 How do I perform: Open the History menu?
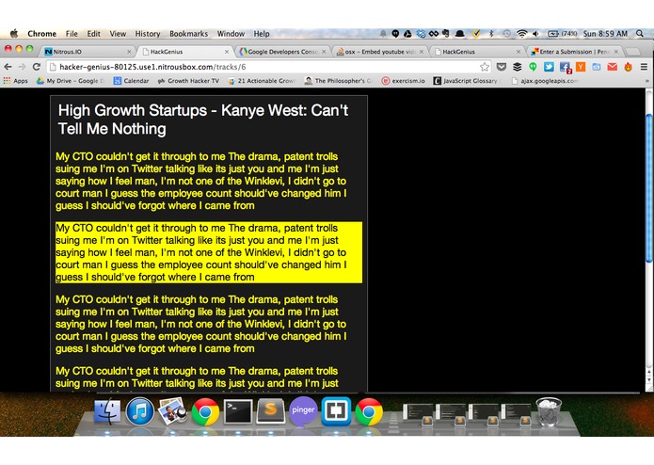pos(148,34)
